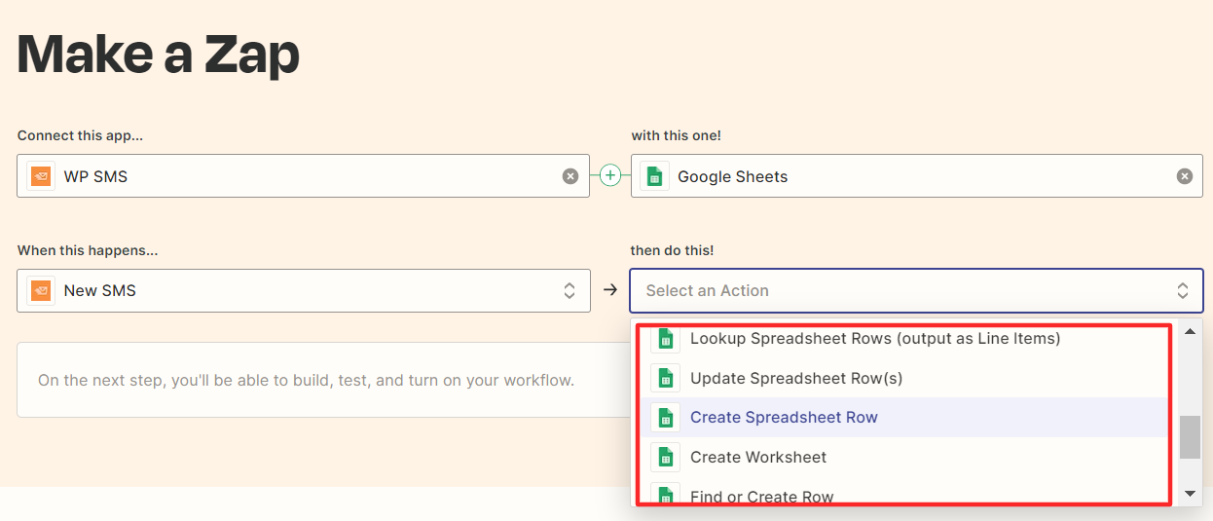Screen dimensions: 1213x521
Task: Click the green plus connector icon
Action: click(610, 175)
